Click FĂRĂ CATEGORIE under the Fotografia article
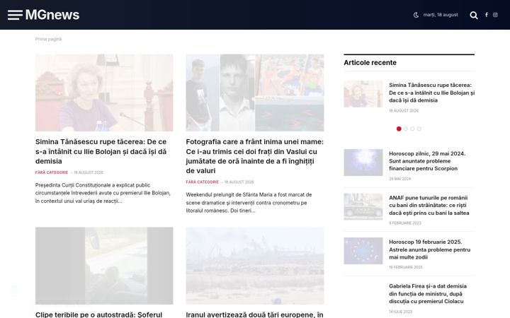The width and height of the screenshot is (510, 318). tap(203, 182)
